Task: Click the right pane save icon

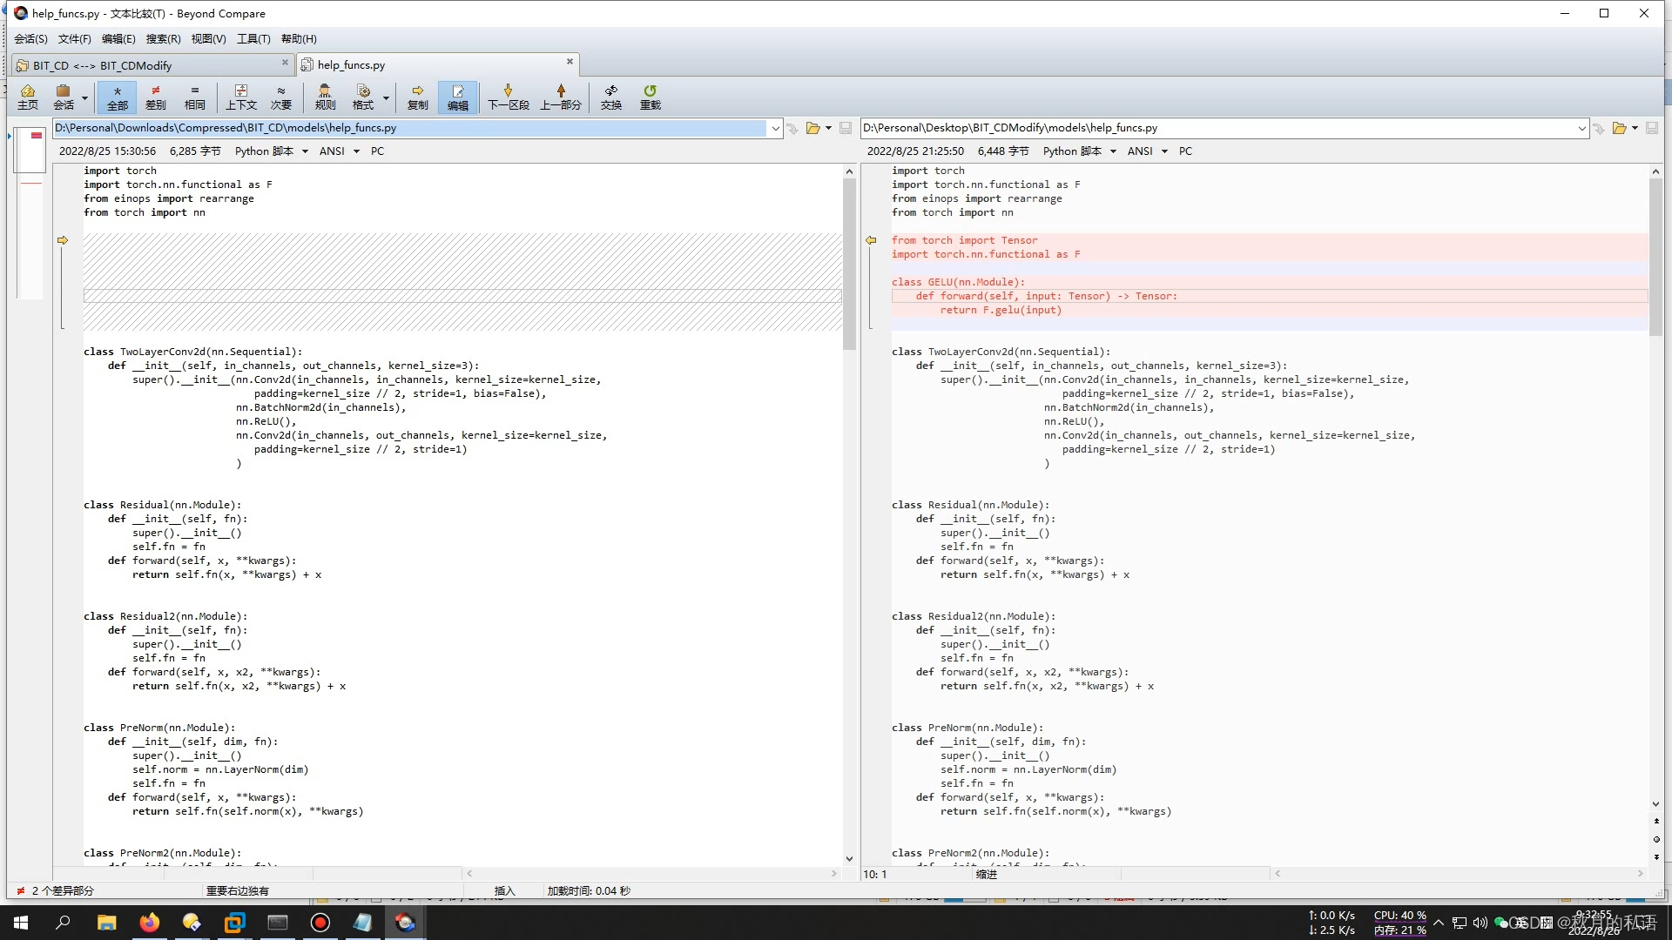Action: point(1652,128)
